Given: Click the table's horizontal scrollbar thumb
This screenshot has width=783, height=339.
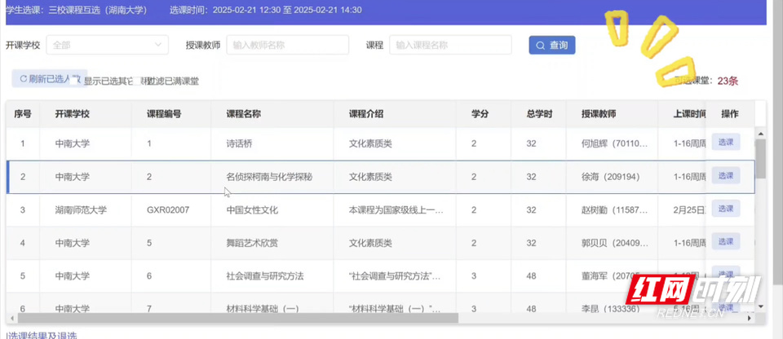Looking at the screenshot, I should click(x=237, y=318).
